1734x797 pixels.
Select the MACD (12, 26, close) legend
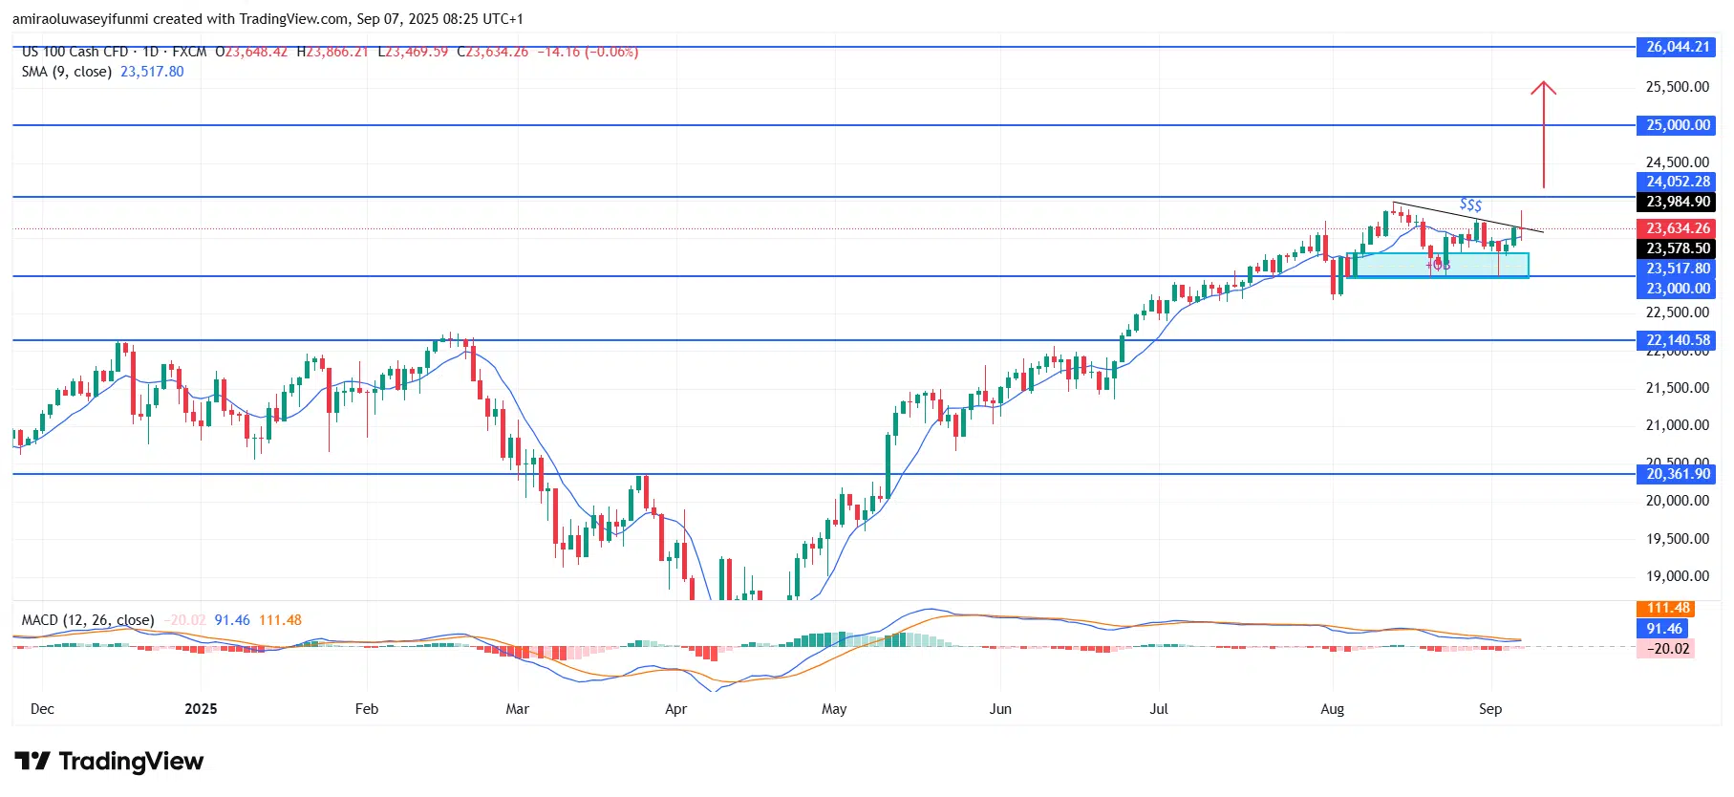tap(88, 620)
